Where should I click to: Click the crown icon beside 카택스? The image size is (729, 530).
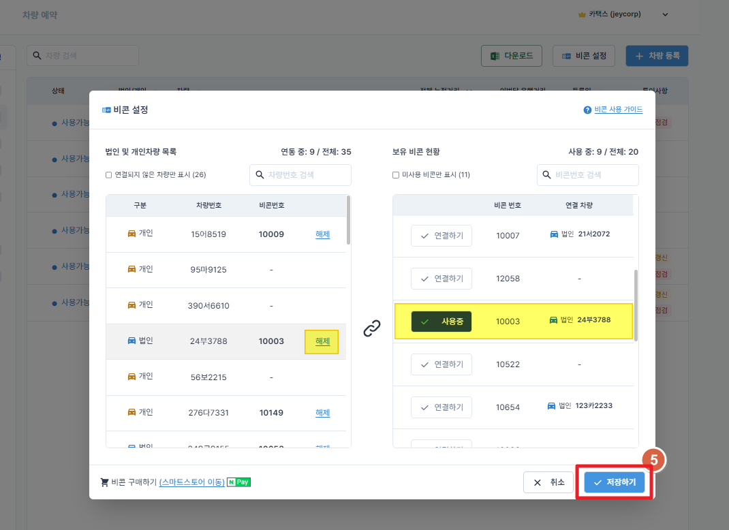pos(582,15)
